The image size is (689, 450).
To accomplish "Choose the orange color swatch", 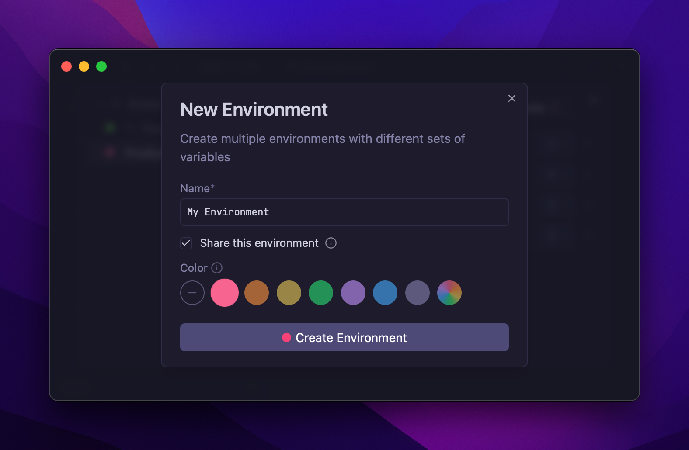I will [257, 293].
